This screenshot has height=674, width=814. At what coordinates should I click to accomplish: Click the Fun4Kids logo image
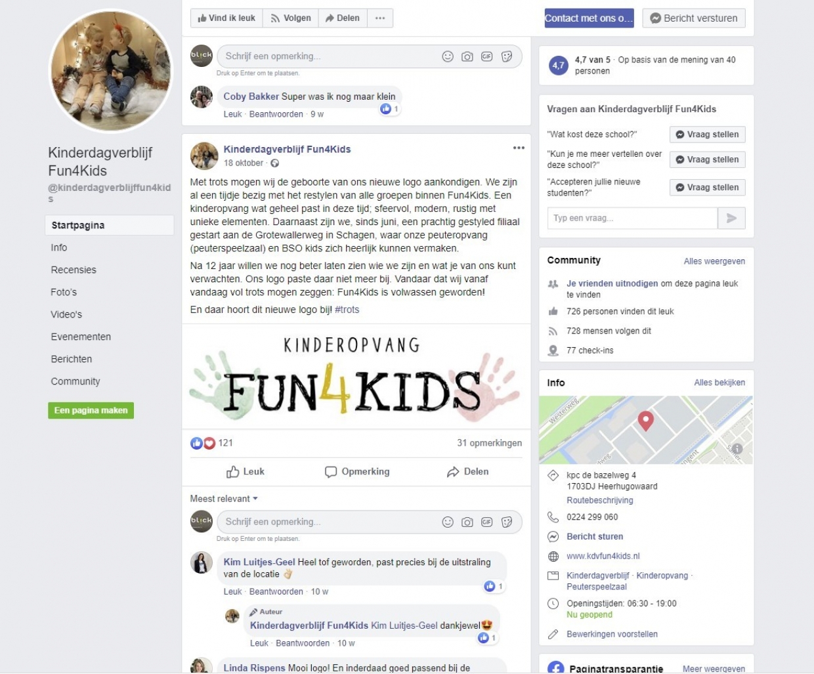coord(356,377)
